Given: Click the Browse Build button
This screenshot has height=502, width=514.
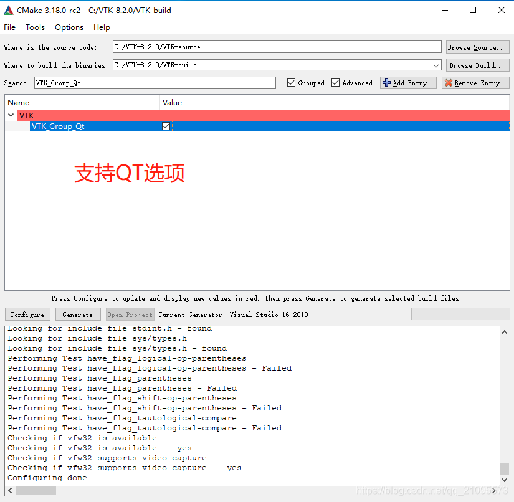Looking at the screenshot, I should (478, 65).
